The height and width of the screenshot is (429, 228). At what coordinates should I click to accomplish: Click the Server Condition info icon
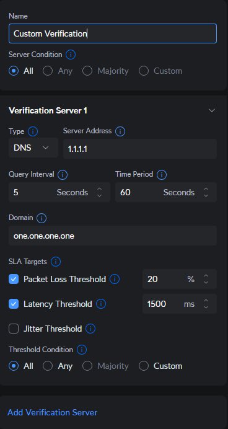[x=71, y=55]
